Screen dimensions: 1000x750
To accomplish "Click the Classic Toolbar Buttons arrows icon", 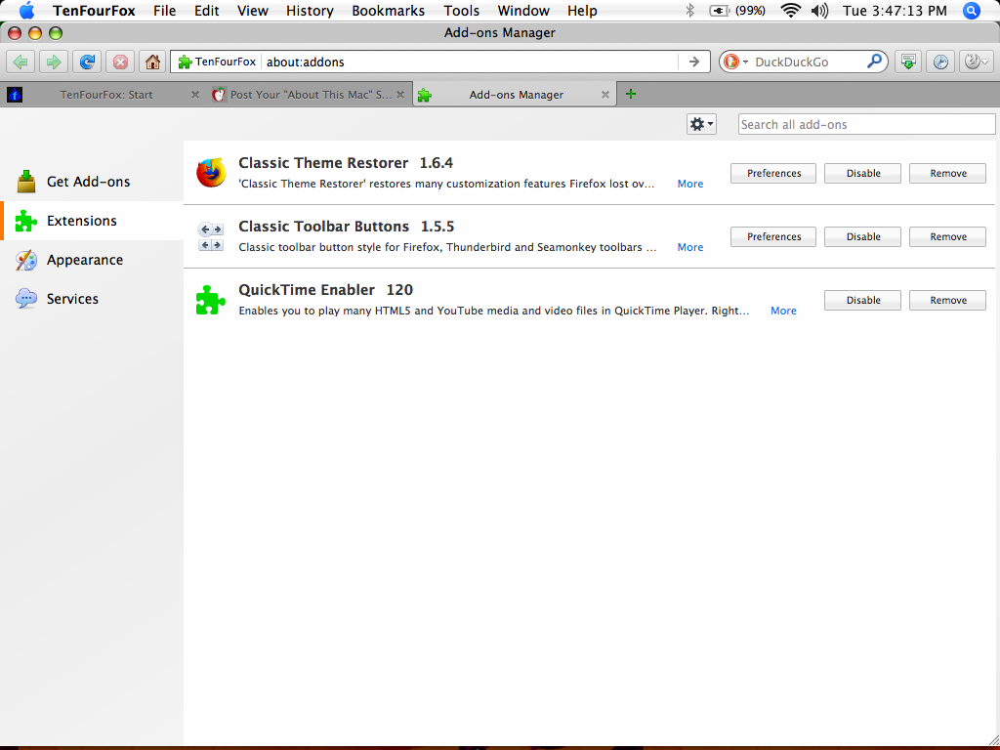I will pos(211,236).
